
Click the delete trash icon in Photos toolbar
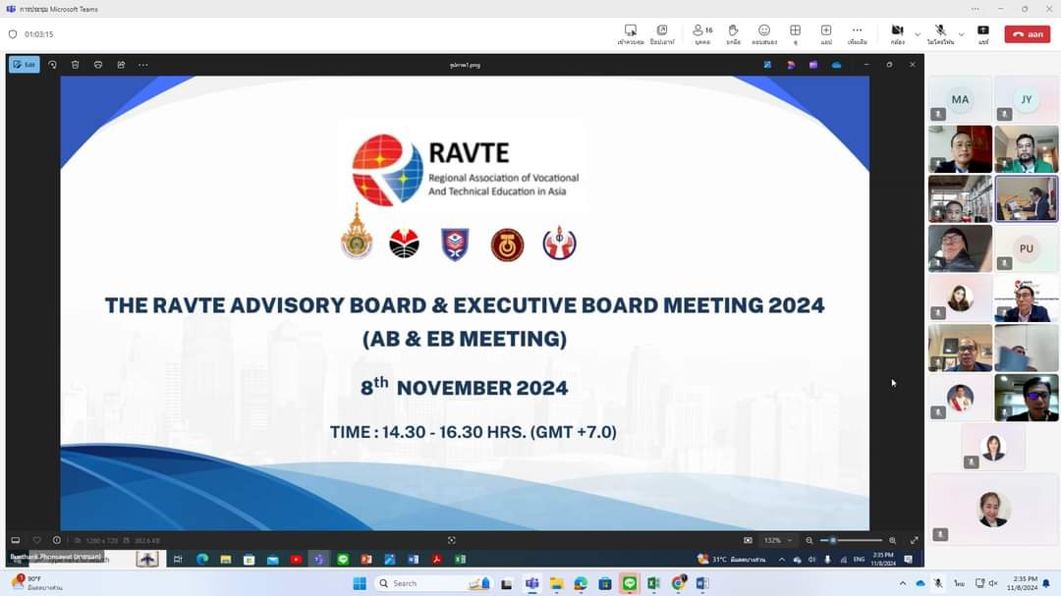[x=75, y=65]
